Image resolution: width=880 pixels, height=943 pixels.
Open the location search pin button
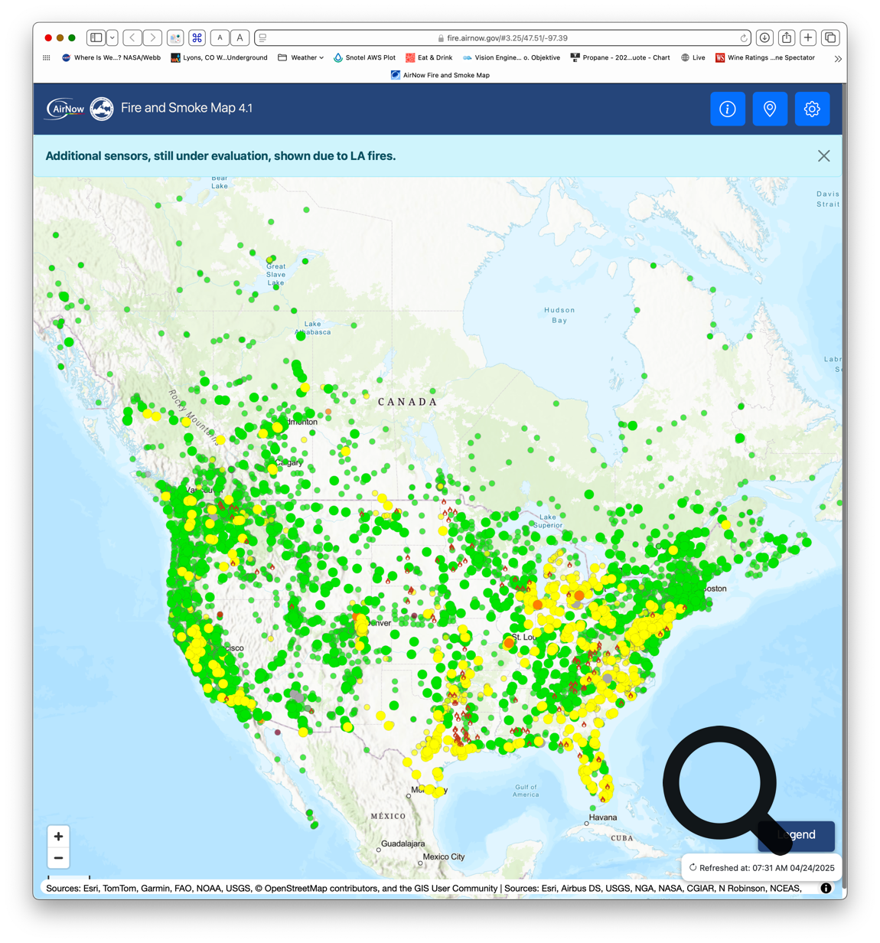pos(769,109)
